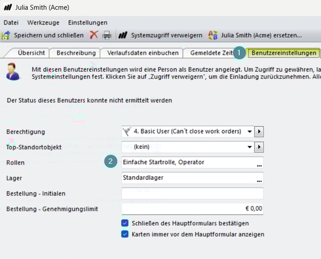The width and height of the screenshot is (321, 259).
Task: Click the arrow button next to Top-Standortobjekt
Action: 259,147
